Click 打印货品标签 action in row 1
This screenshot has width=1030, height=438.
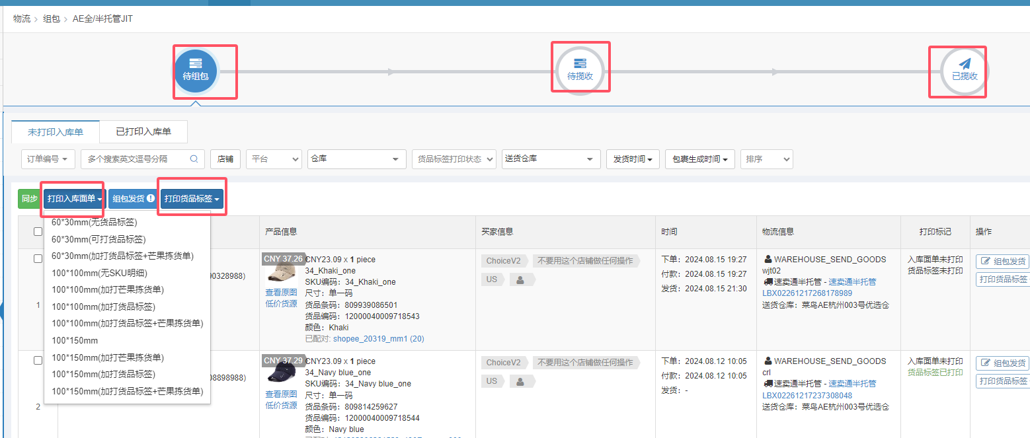(x=1003, y=279)
